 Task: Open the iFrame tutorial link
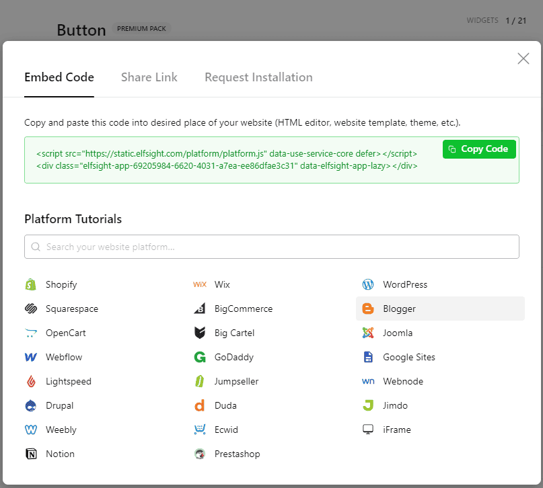coord(397,430)
